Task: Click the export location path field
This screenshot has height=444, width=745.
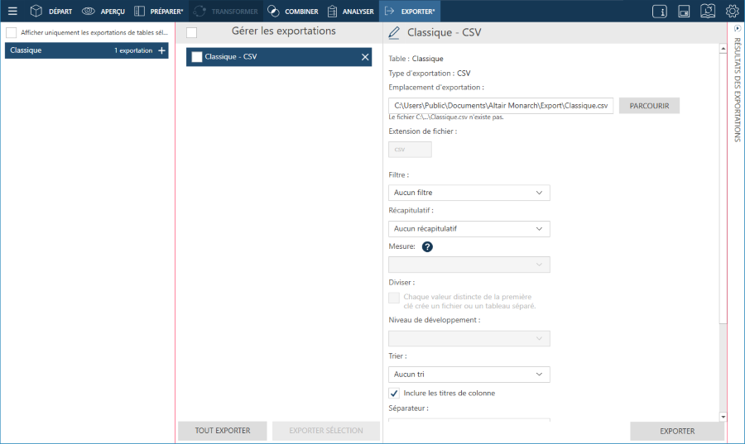Action: pyautogui.click(x=500, y=106)
